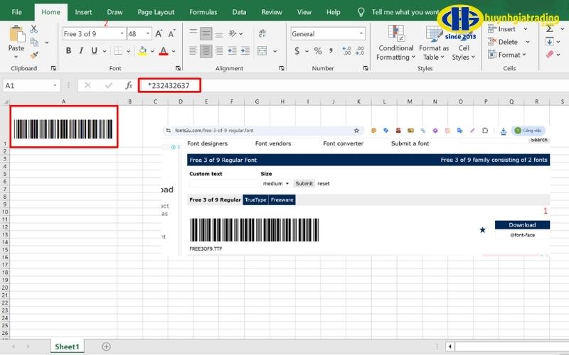Toggle Align Right
569x355 pixels.
click(219, 50)
